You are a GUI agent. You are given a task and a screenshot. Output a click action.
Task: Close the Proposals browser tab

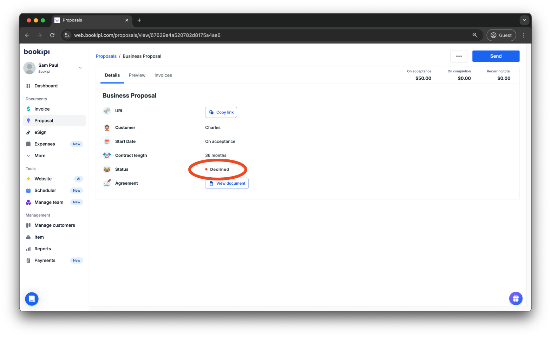[127, 20]
